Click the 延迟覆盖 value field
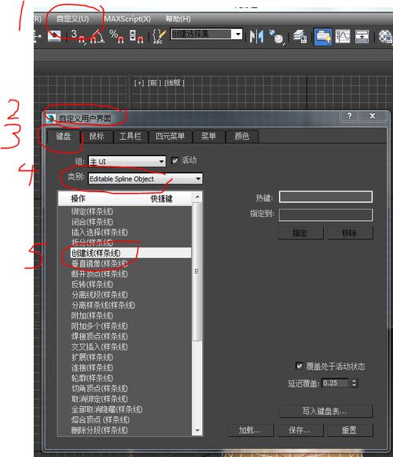Image resolution: width=393 pixels, height=457 pixels. [335, 383]
